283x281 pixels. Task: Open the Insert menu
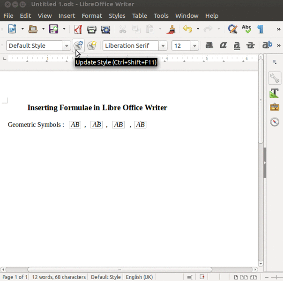click(67, 16)
